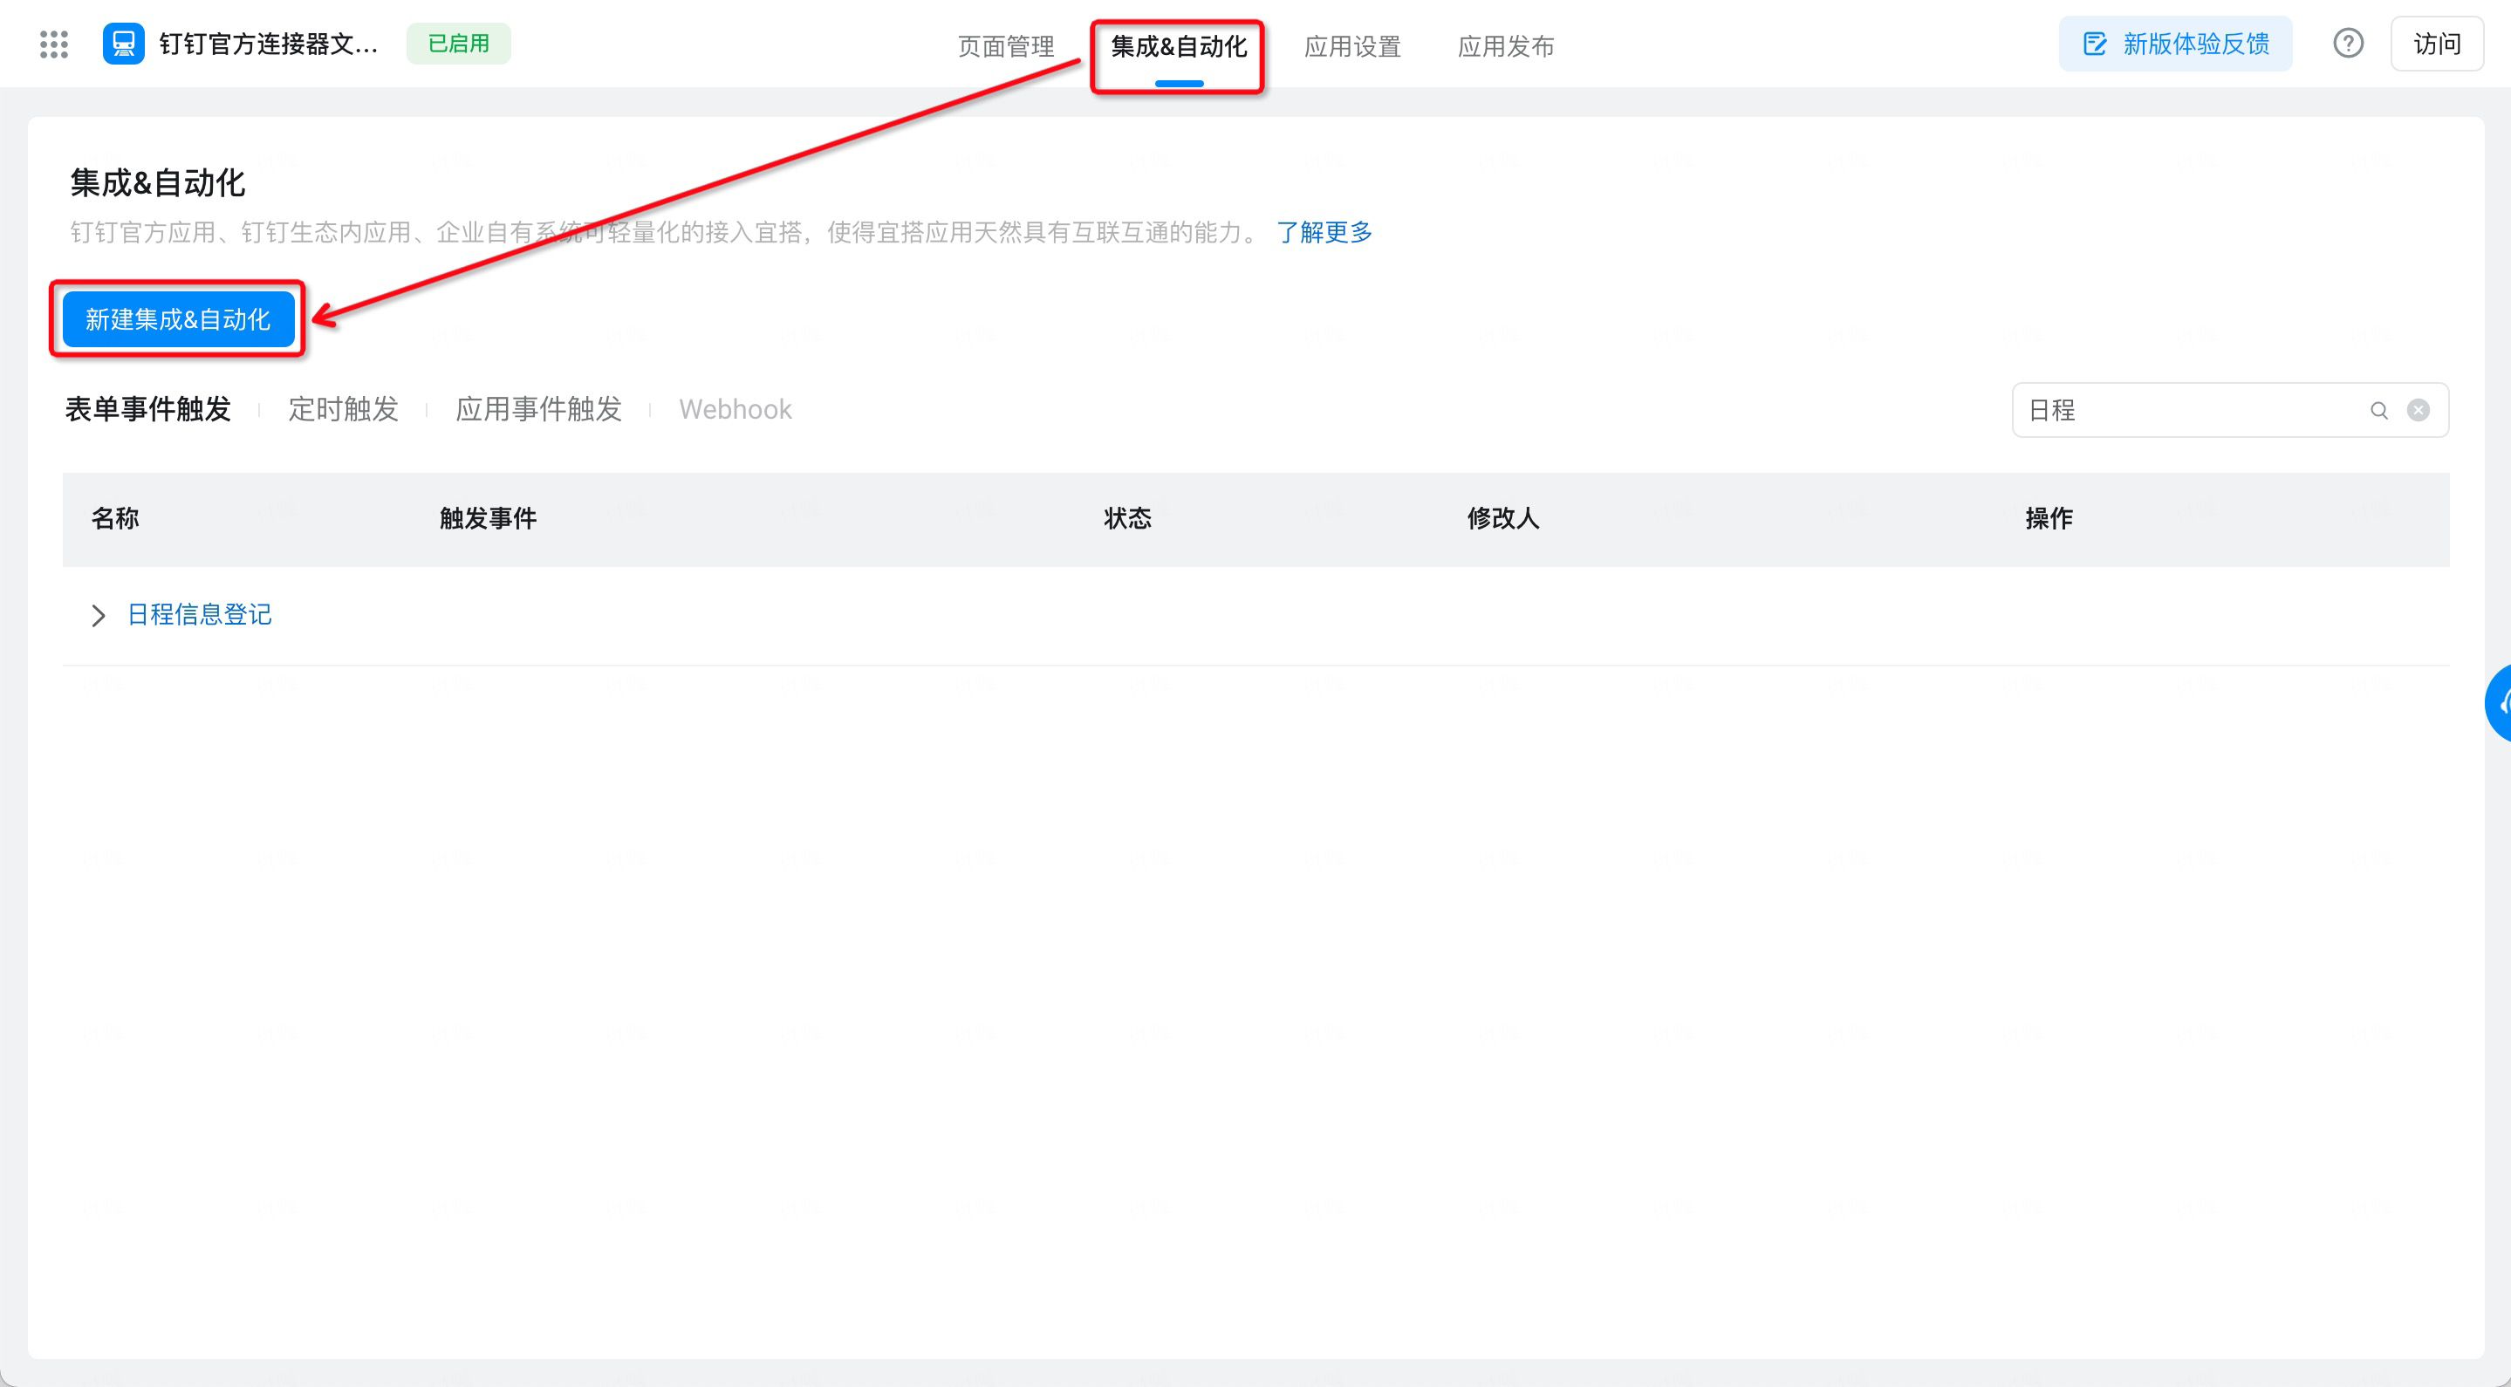This screenshot has width=2511, height=1387.
Task: Click the 已启用 status badge
Action: pyautogui.click(x=458, y=44)
